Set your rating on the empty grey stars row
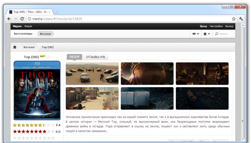Viewport: 251px width, 143px height. [34, 138]
